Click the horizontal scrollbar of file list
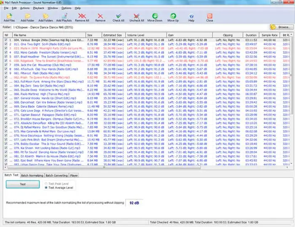Screen dimensions: 295x227 click(104, 167)
